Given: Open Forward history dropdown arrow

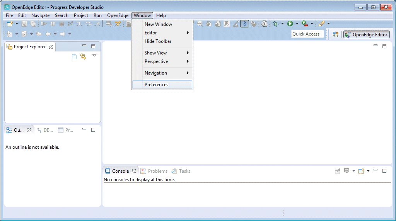Looking at the screenshot, I should (70, 34).
